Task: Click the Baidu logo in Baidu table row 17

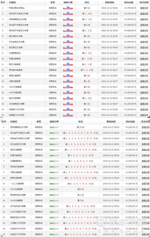Action: pos(68,98)
